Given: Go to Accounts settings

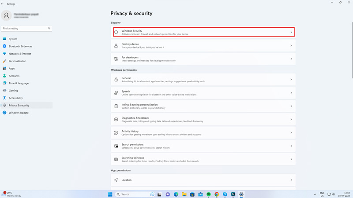Looking at the screenshot, I should tap(26, 76).
